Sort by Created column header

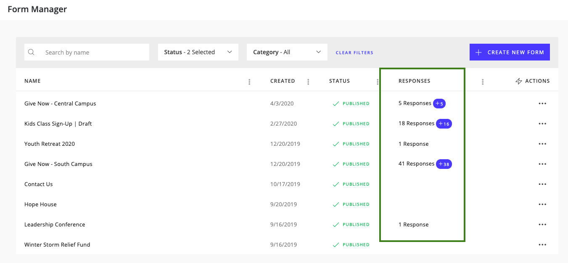point(283,81)
